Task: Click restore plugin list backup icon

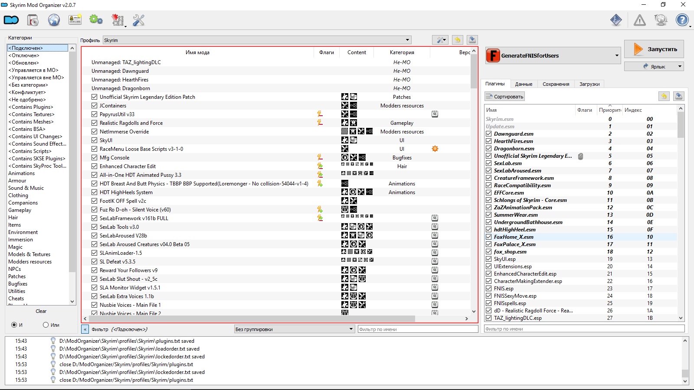Action: pos(664,96)
